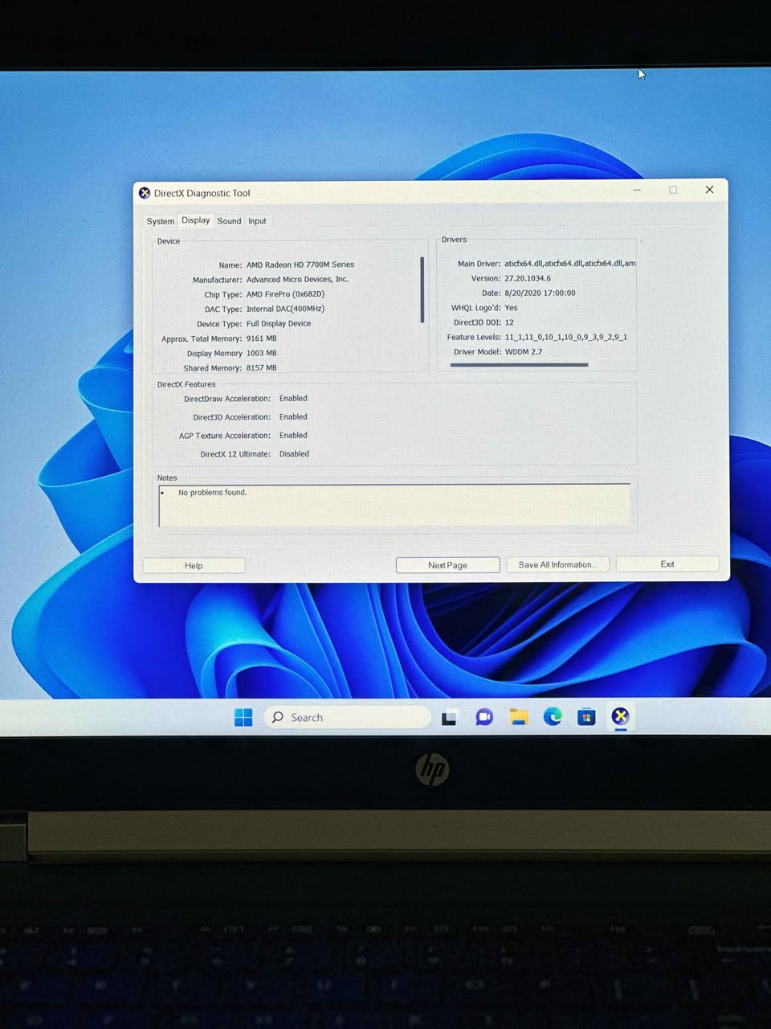The height and width of the screenshot is (1029, 771).
Task: Select the Display tab
Action: (x=195, y=220)
